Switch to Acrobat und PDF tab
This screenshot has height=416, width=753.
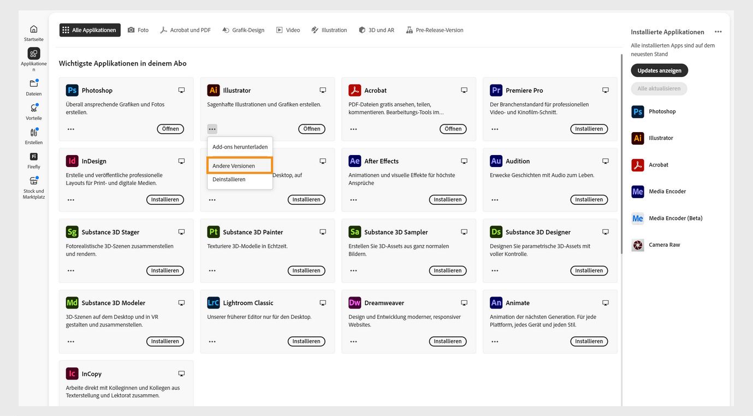pyautogui.click(x=185, y=30)
